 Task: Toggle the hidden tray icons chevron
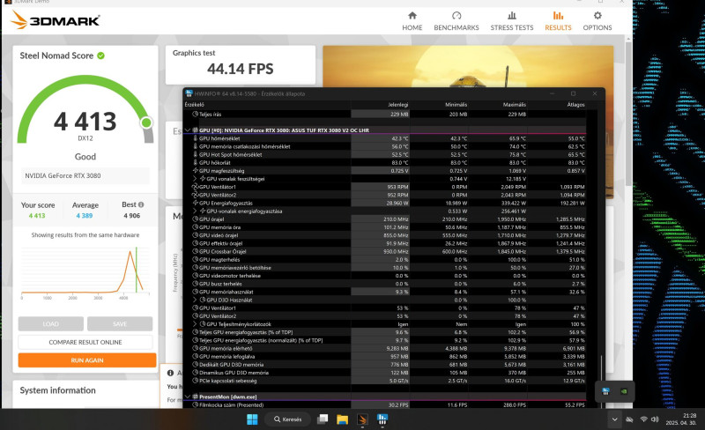[614, 419]
